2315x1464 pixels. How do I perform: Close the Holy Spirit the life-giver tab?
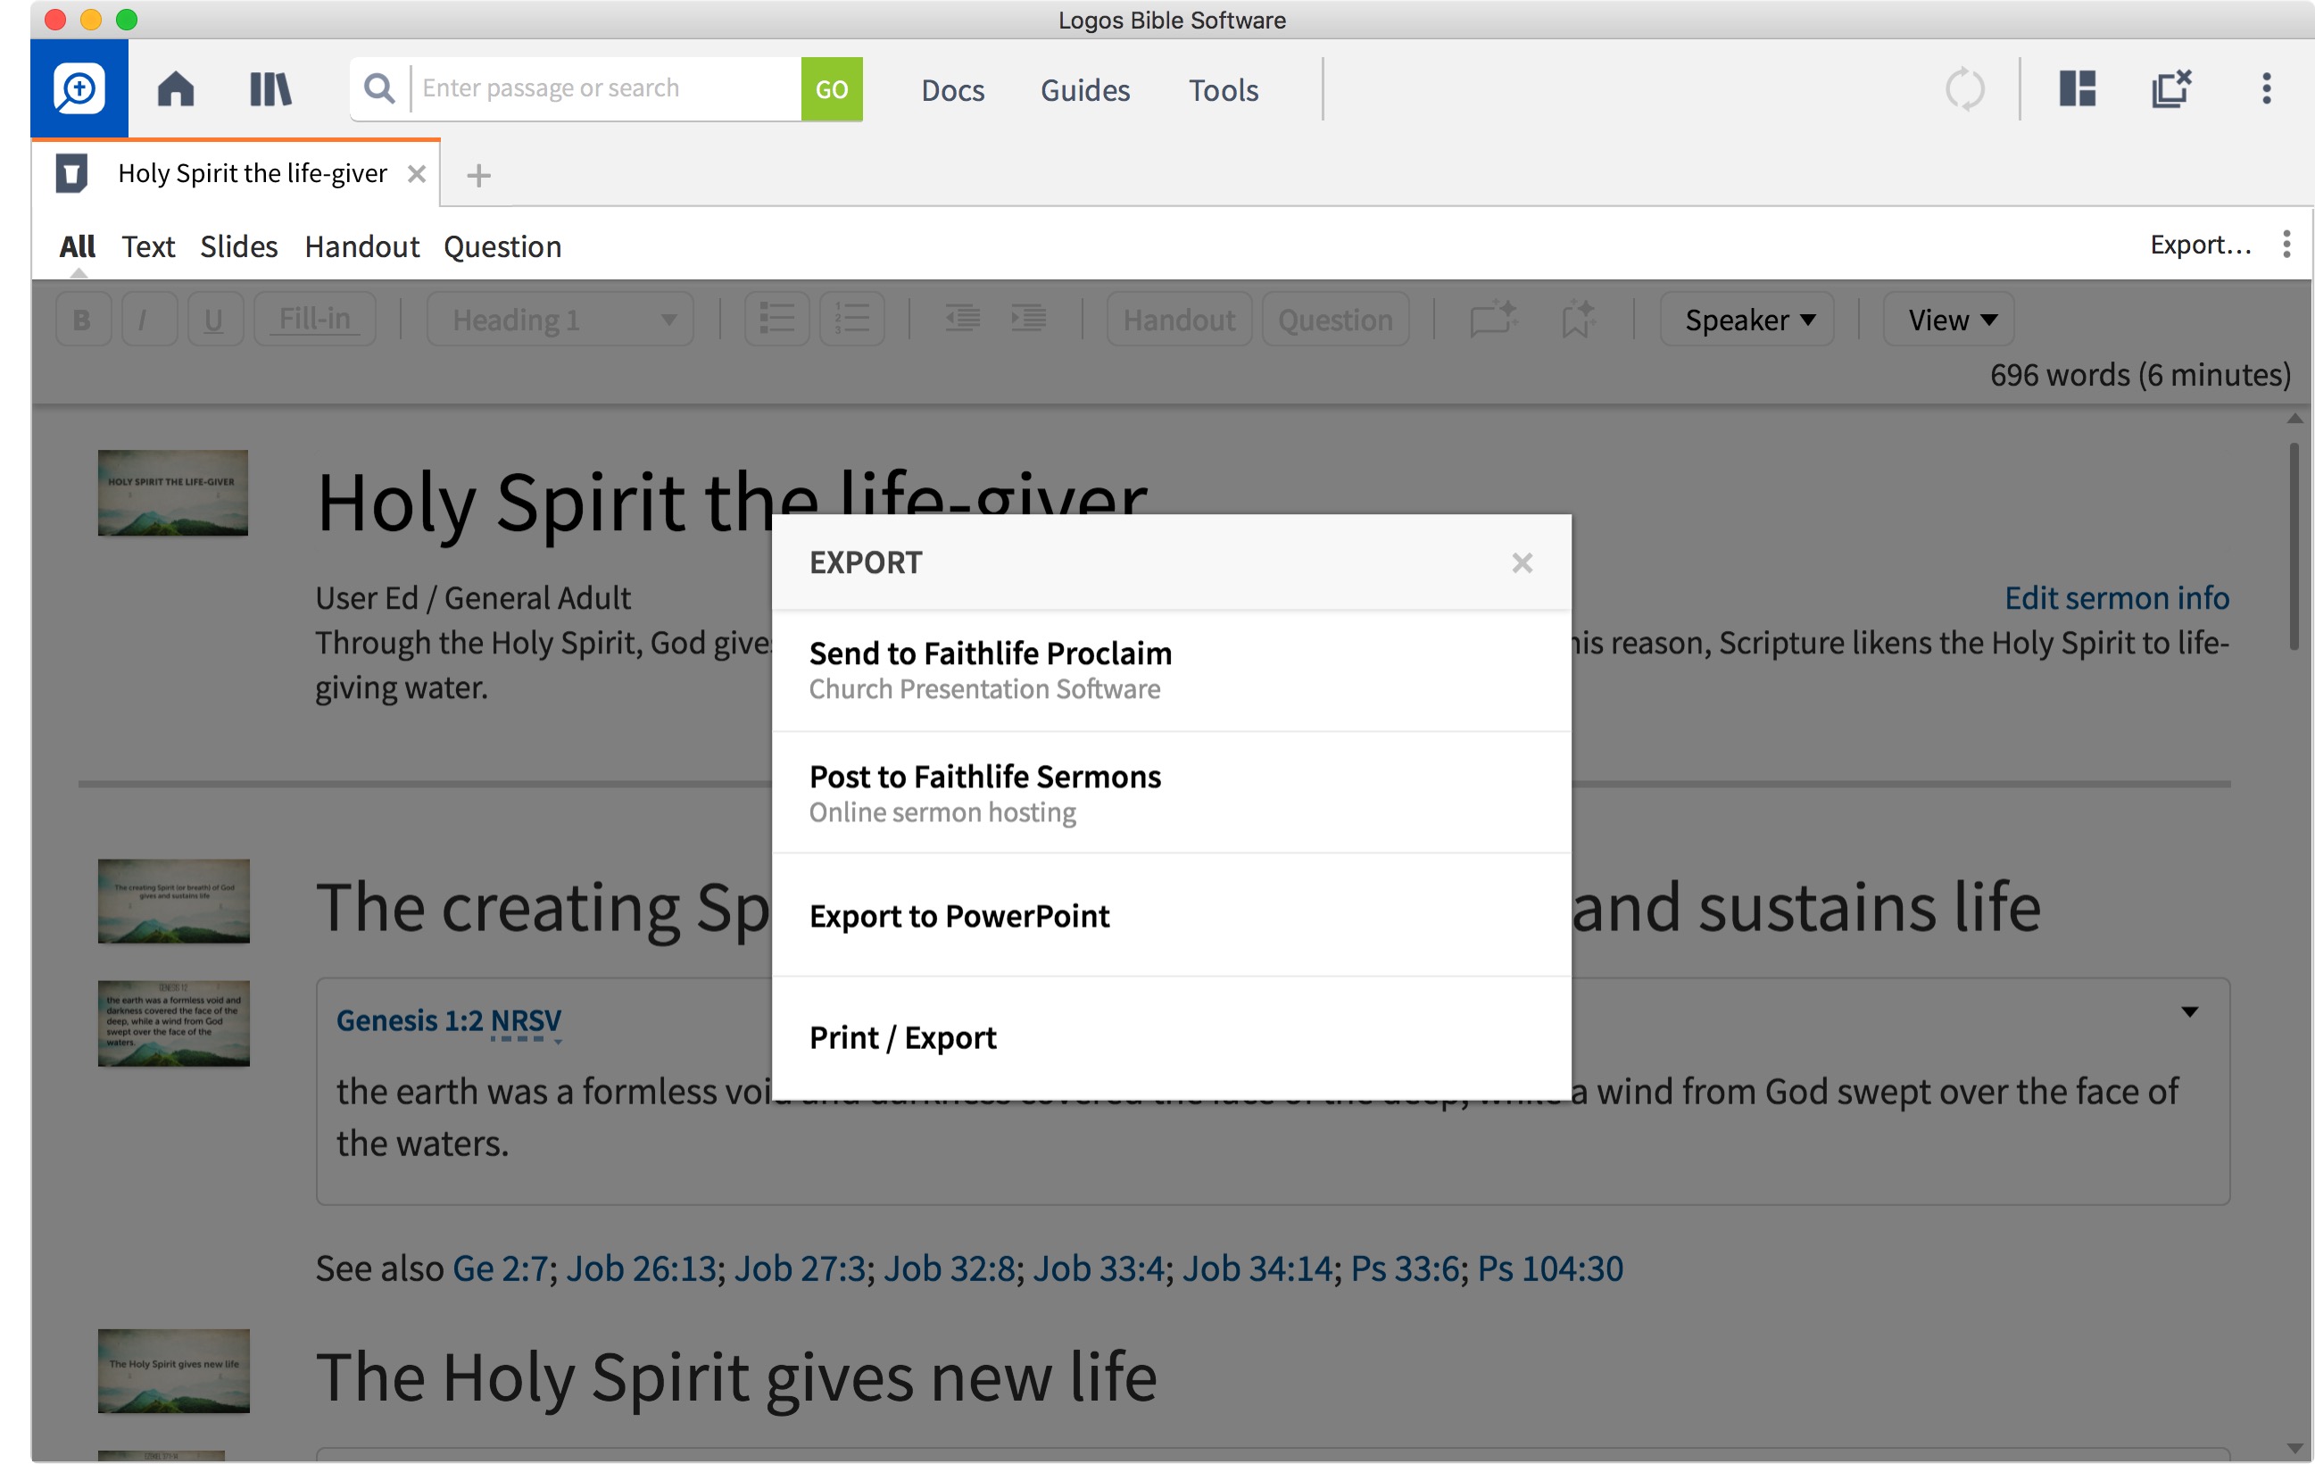(x=416, y=174)
